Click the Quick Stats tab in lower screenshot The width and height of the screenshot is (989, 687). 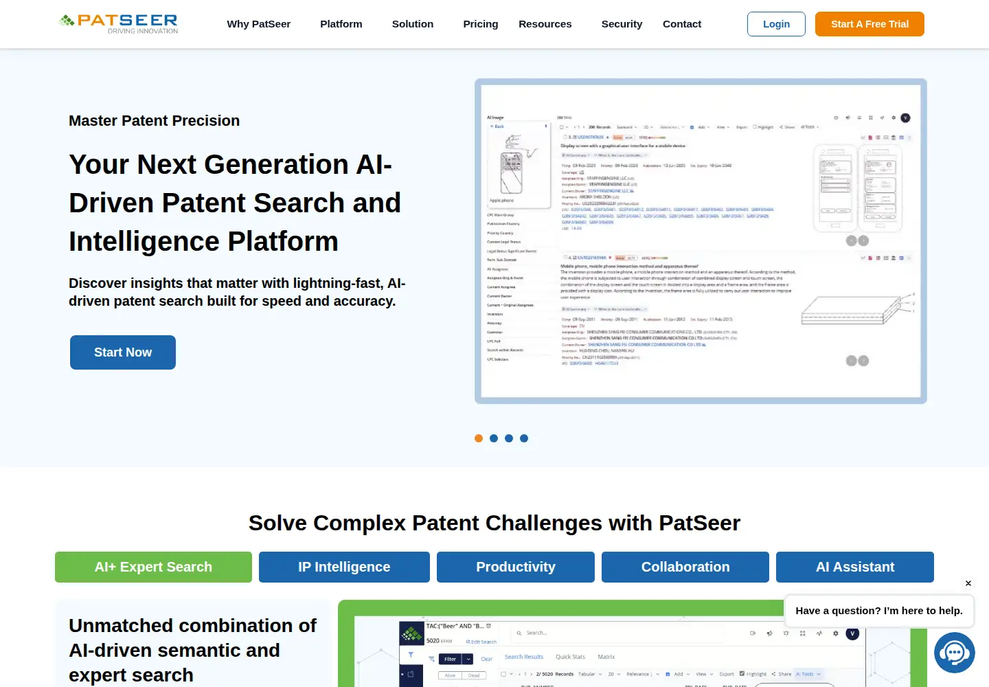click(x=570, y=657)
